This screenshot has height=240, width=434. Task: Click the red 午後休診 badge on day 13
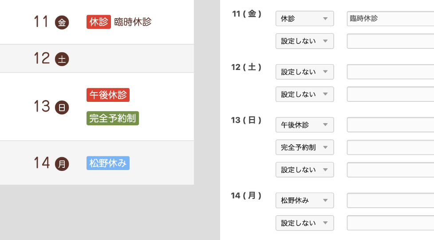click(108, 95)
